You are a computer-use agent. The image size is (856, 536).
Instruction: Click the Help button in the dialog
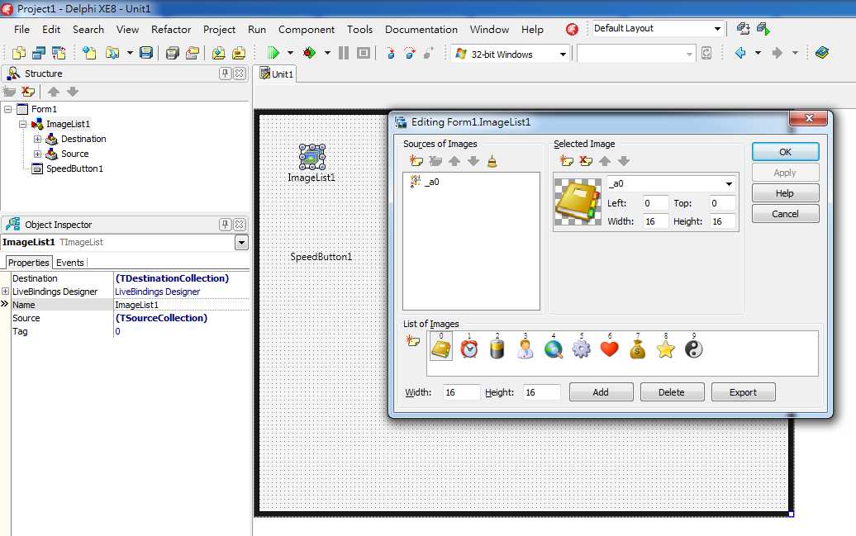785,193
